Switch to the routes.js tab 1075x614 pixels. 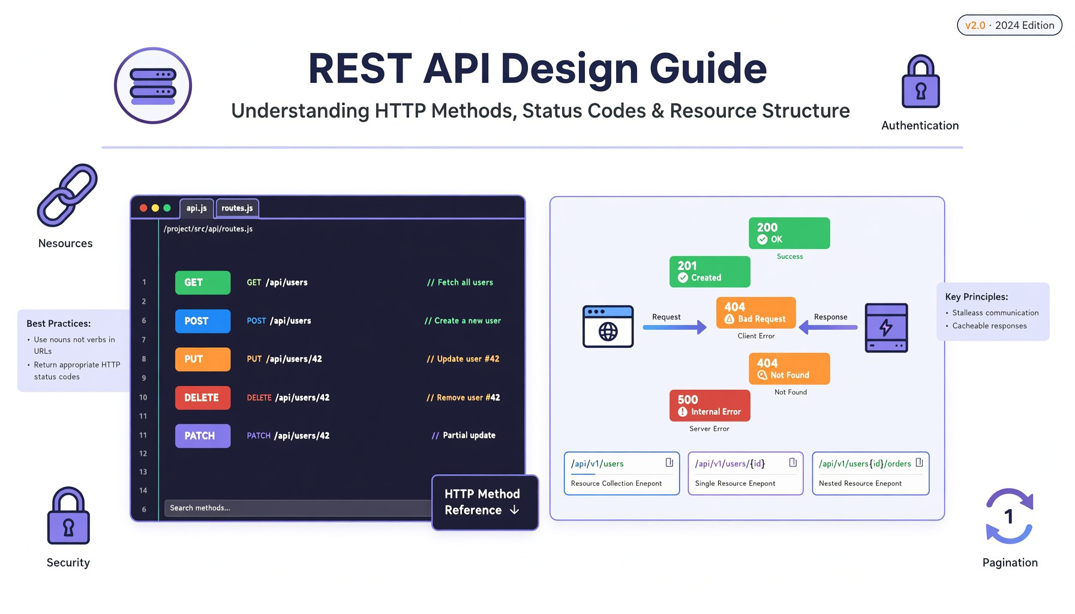click(x=237, y=208)
